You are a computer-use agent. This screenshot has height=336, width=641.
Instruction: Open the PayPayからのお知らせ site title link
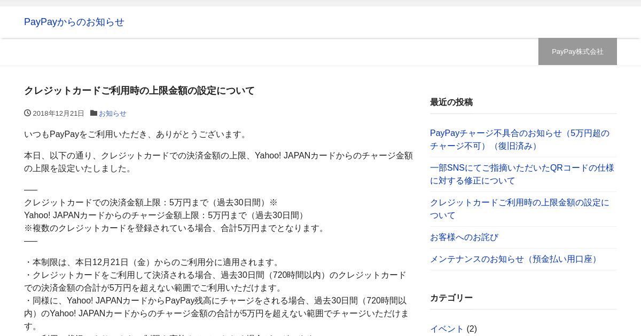pyautogui.click(x=74, y=22)
